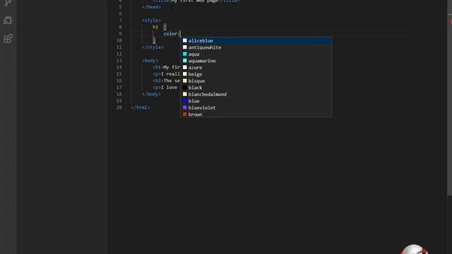Click the closing head tag on line 5
The height and width of the screenshot is (254, 452).
click(151, 7)
